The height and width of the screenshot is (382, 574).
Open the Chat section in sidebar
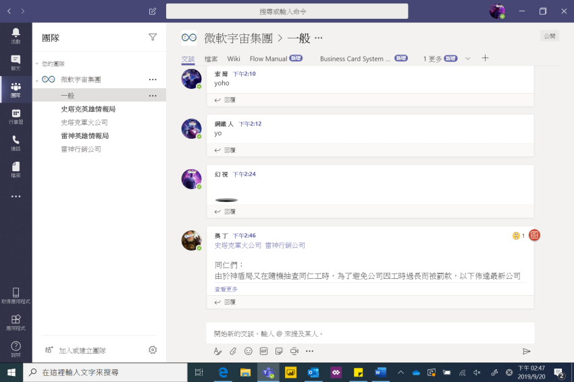16,63
